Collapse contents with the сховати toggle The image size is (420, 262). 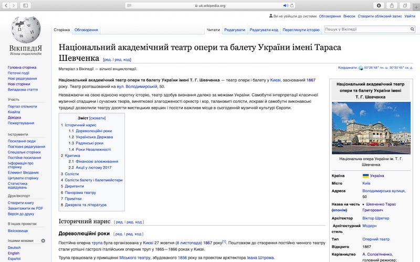[x=97, y=118]
